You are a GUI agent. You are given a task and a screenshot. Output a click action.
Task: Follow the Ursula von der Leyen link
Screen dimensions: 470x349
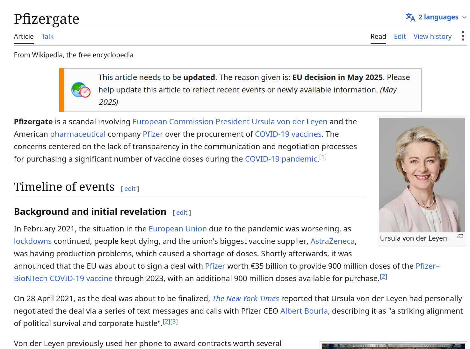pyautogui.click(x=289, y=122)
